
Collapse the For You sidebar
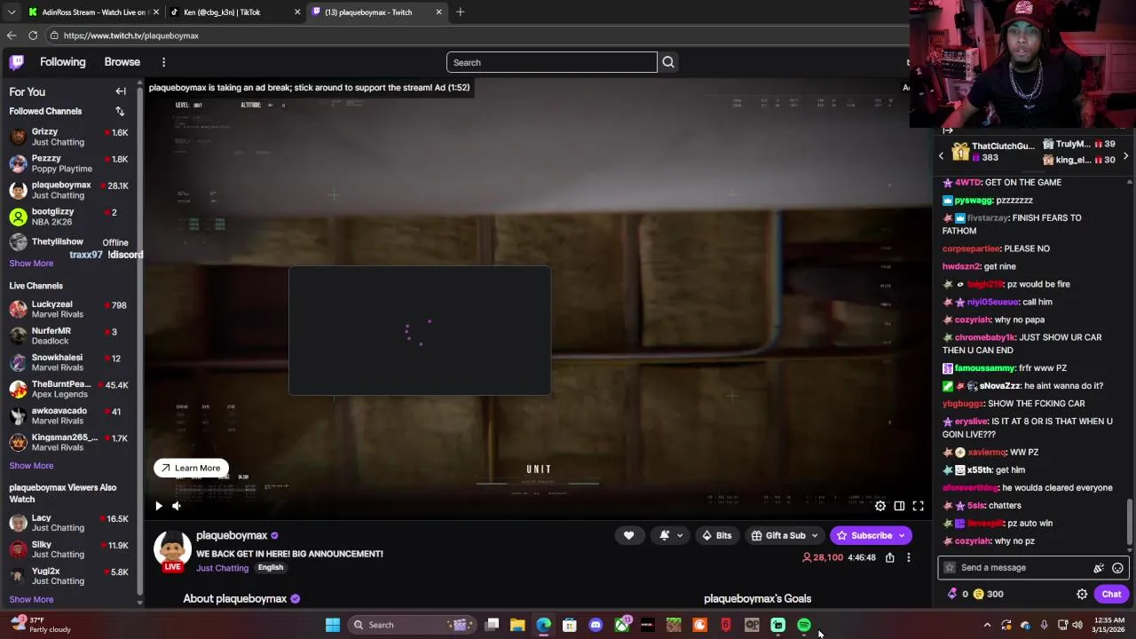point(121,91)
